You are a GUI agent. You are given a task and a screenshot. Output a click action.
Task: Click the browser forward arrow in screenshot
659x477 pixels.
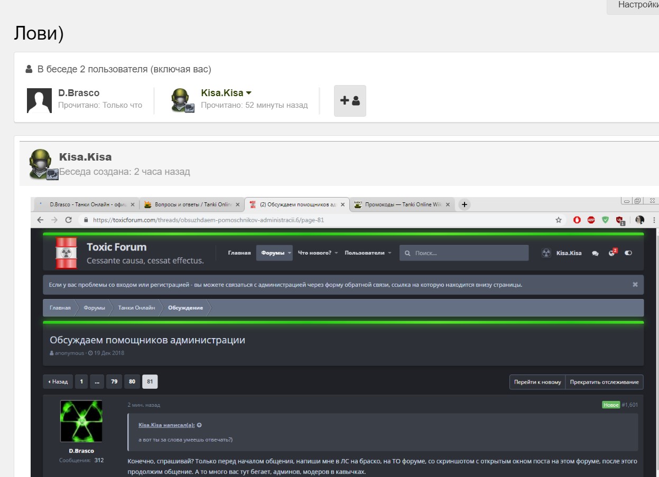54,220
